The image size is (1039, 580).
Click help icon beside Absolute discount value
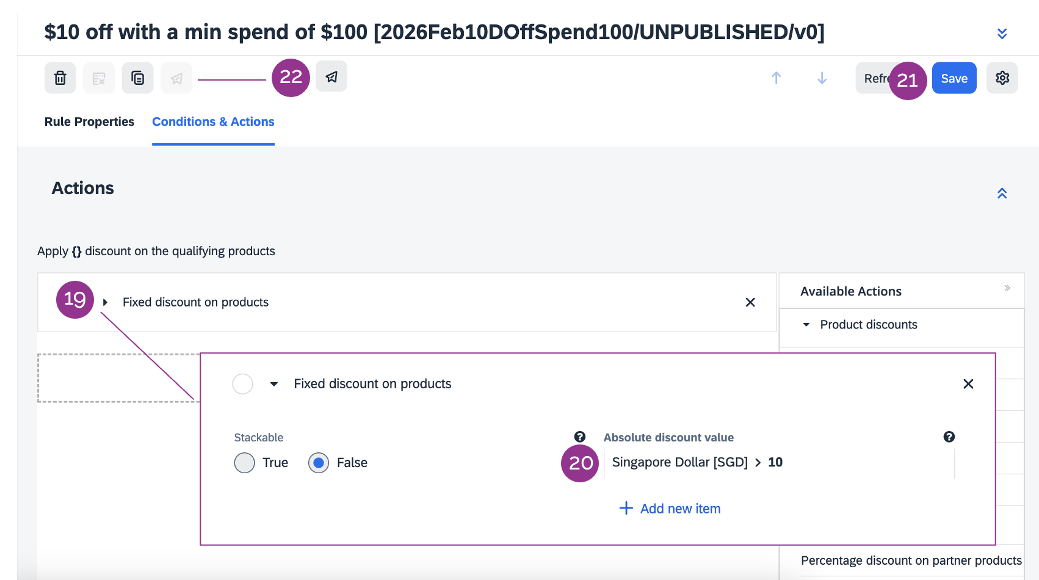[x=949, y=437]
